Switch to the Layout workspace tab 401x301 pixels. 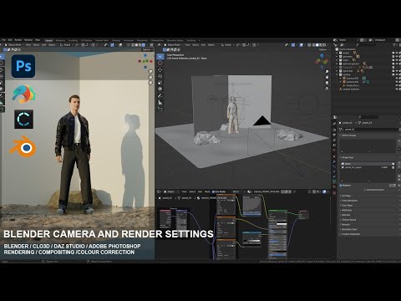[48, 40]
